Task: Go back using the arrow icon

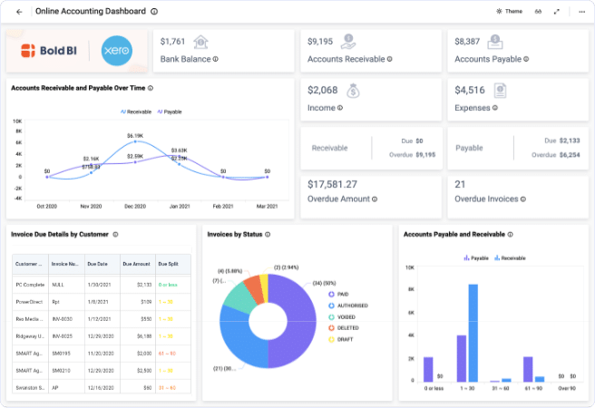Action: [x=19, y=12]
